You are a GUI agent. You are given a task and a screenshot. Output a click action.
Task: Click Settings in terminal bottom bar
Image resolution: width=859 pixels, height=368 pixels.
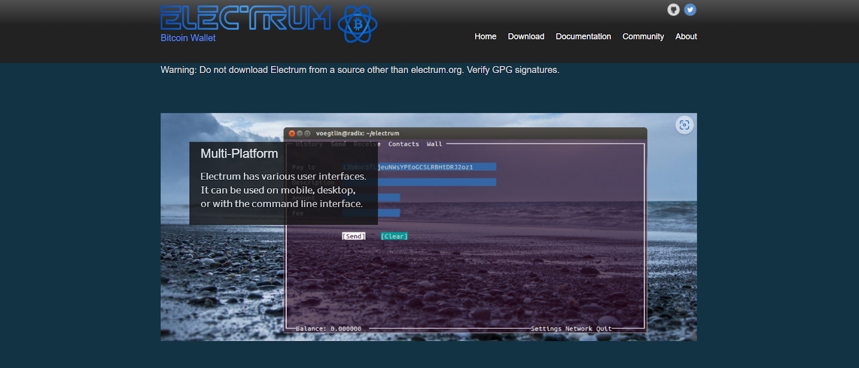click(x=546, y=329)
